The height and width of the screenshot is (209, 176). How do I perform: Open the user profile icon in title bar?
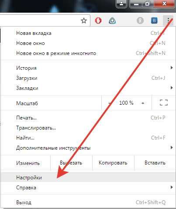tap(121, 4)
